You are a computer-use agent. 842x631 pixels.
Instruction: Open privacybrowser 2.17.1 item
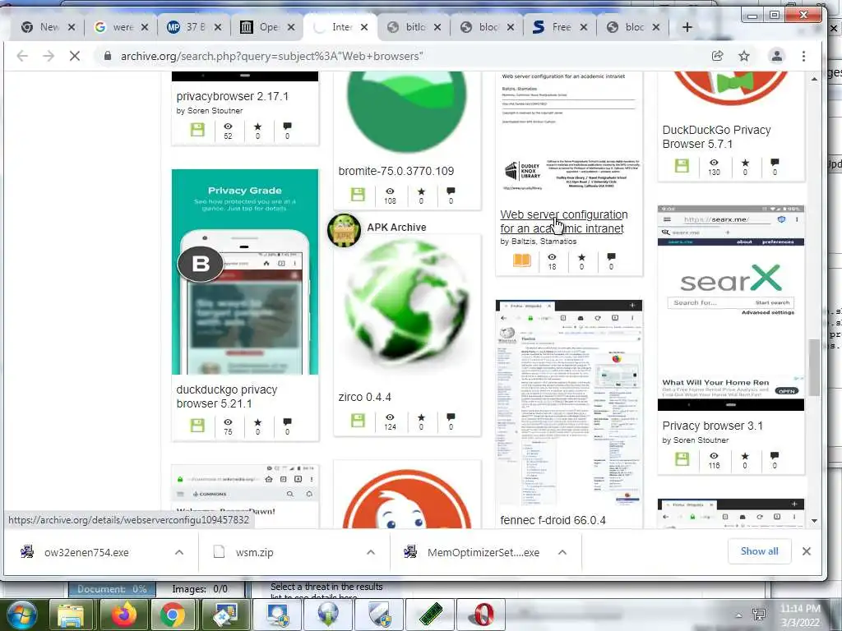coord(233,96)
